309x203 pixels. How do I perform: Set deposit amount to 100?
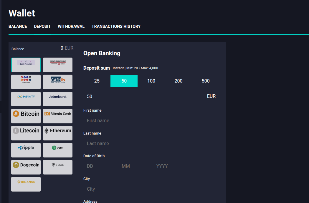point(151,81)
